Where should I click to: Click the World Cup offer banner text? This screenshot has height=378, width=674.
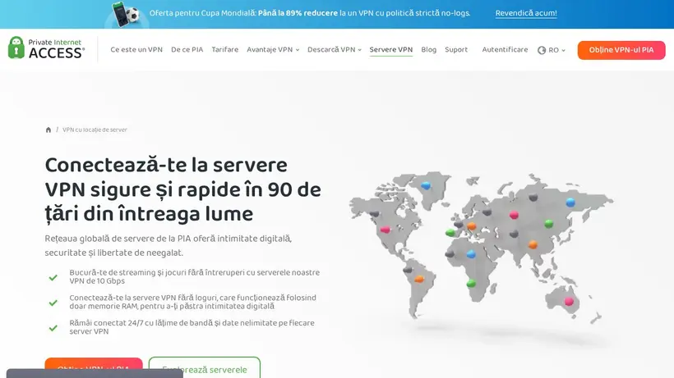310,13
